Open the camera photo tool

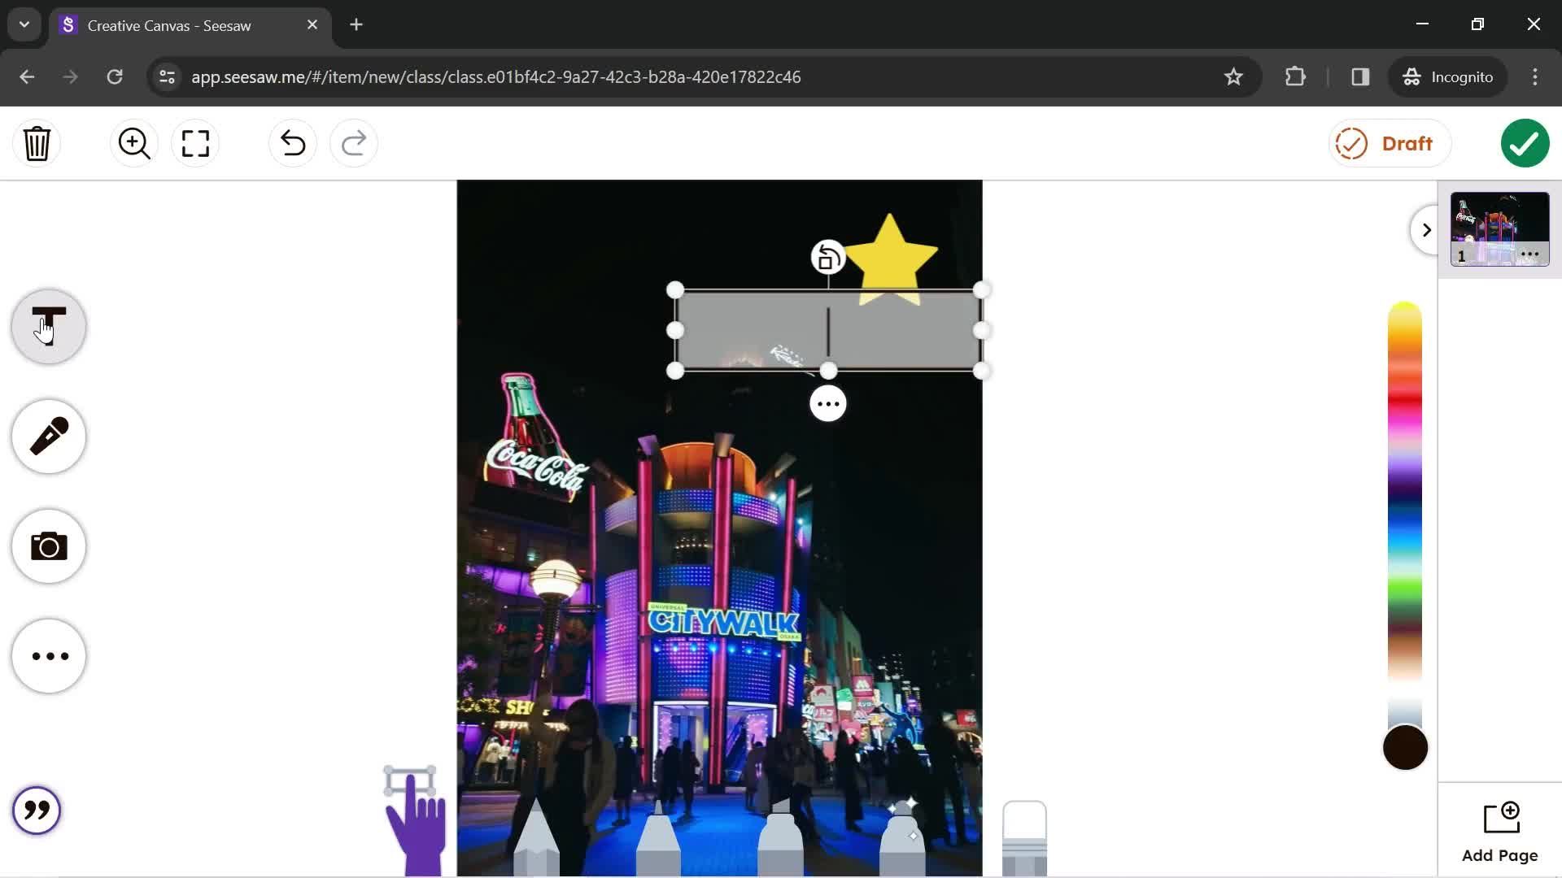coord(49,546)
